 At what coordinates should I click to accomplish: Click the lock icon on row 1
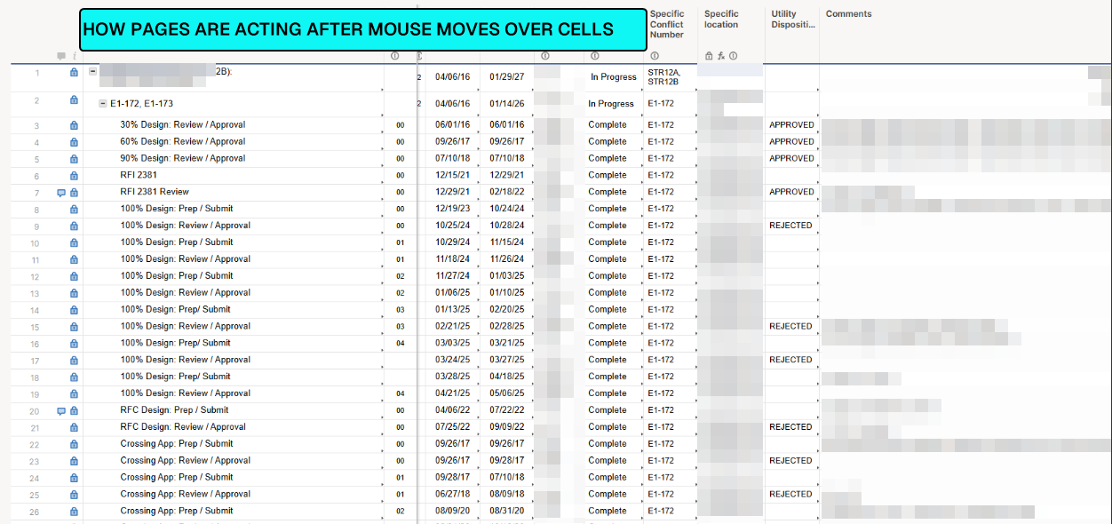[x=74, y=73]
